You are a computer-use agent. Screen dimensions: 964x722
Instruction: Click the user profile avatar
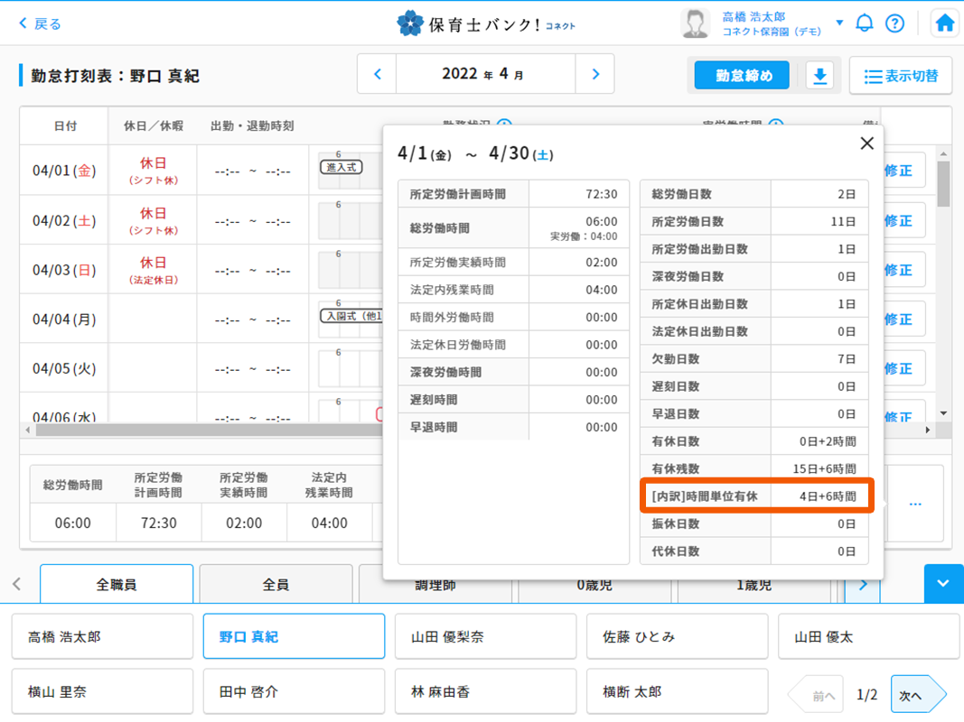tap(695, 23)
